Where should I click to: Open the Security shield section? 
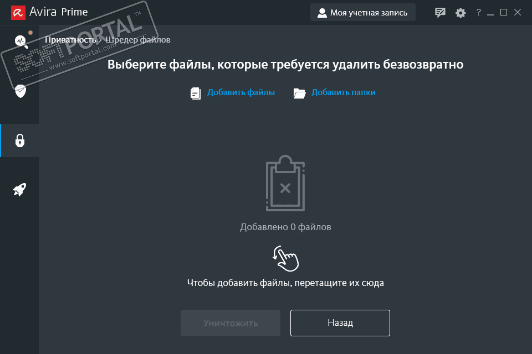21,91
